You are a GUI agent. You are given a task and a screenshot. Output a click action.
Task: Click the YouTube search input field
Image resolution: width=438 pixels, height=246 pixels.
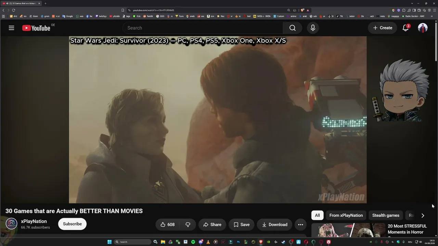[203, 28]
